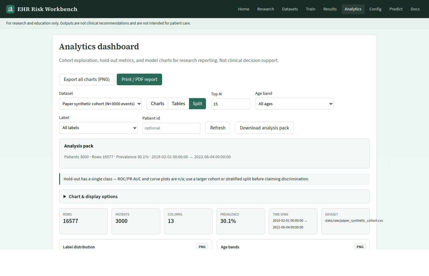Screen dimensions: 429x276
Task: Expand Chart & display options section
Action: pos(214,197)
